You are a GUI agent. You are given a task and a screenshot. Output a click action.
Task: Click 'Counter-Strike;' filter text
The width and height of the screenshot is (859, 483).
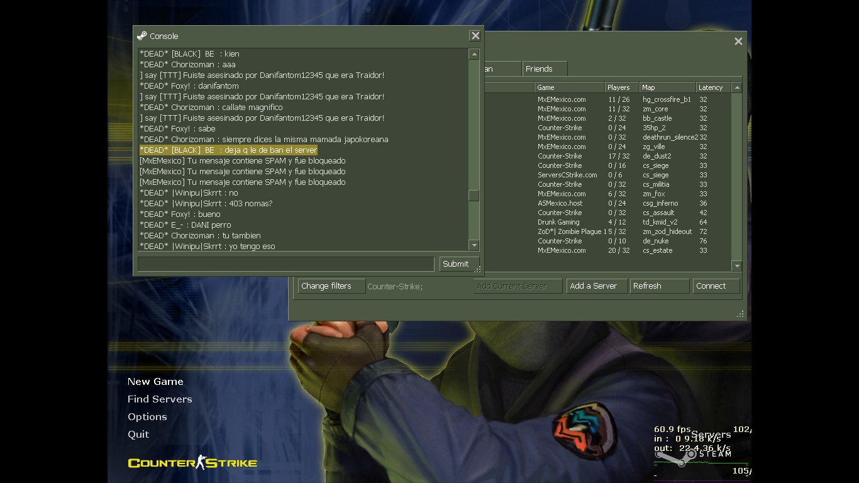(x=395, y=287)
